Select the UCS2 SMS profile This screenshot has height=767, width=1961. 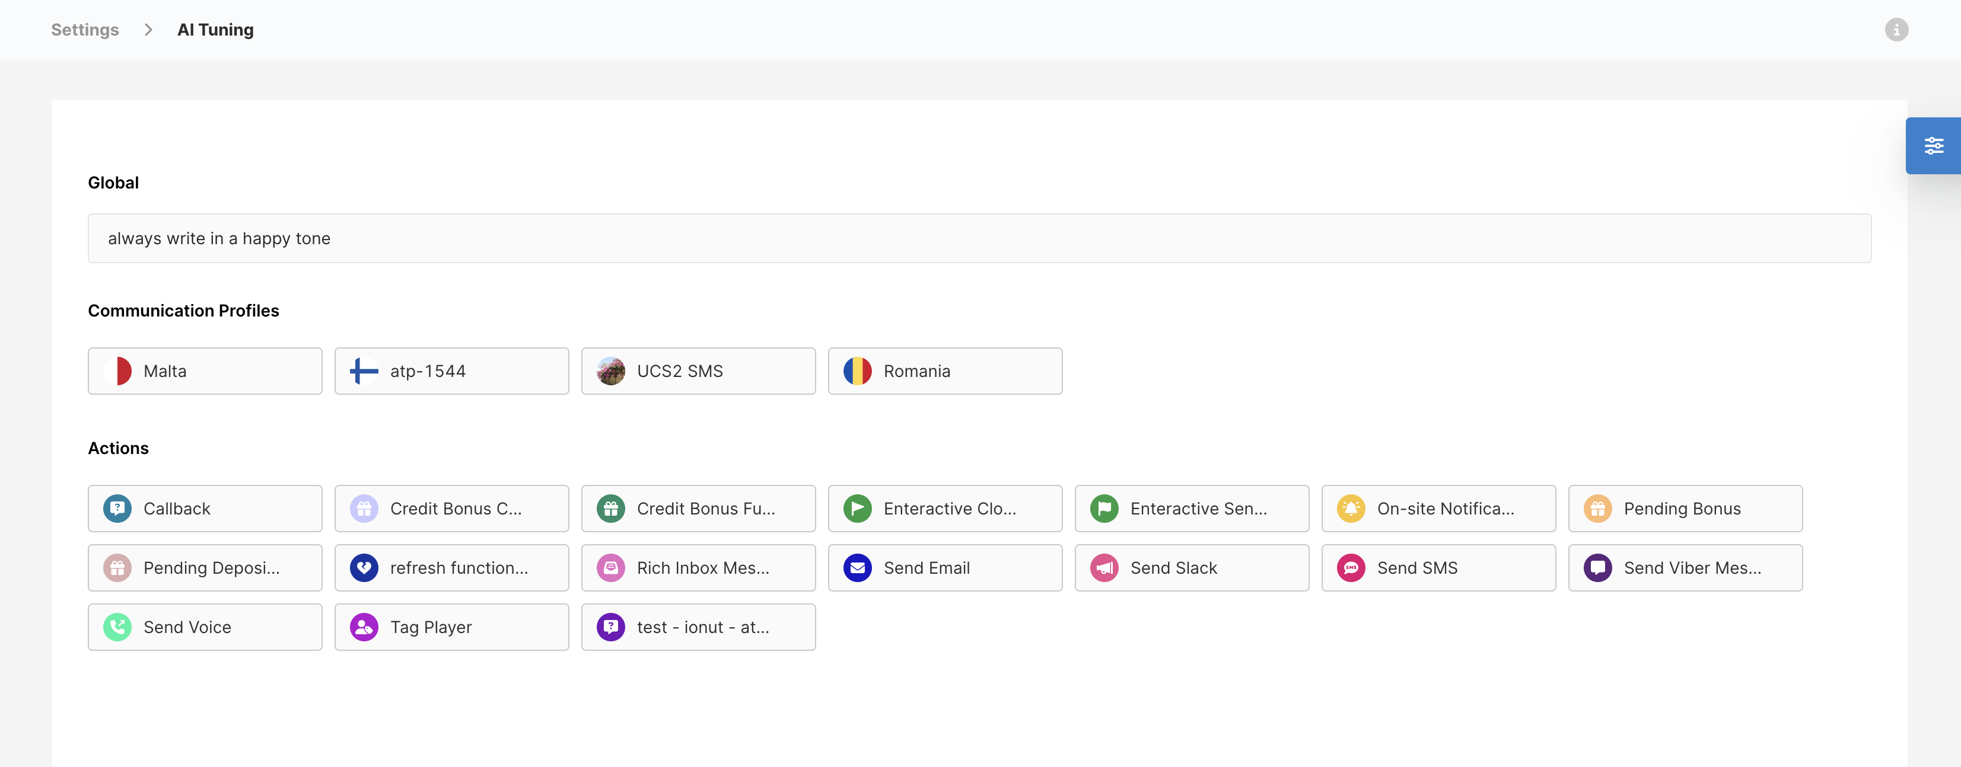coord(698,371)
